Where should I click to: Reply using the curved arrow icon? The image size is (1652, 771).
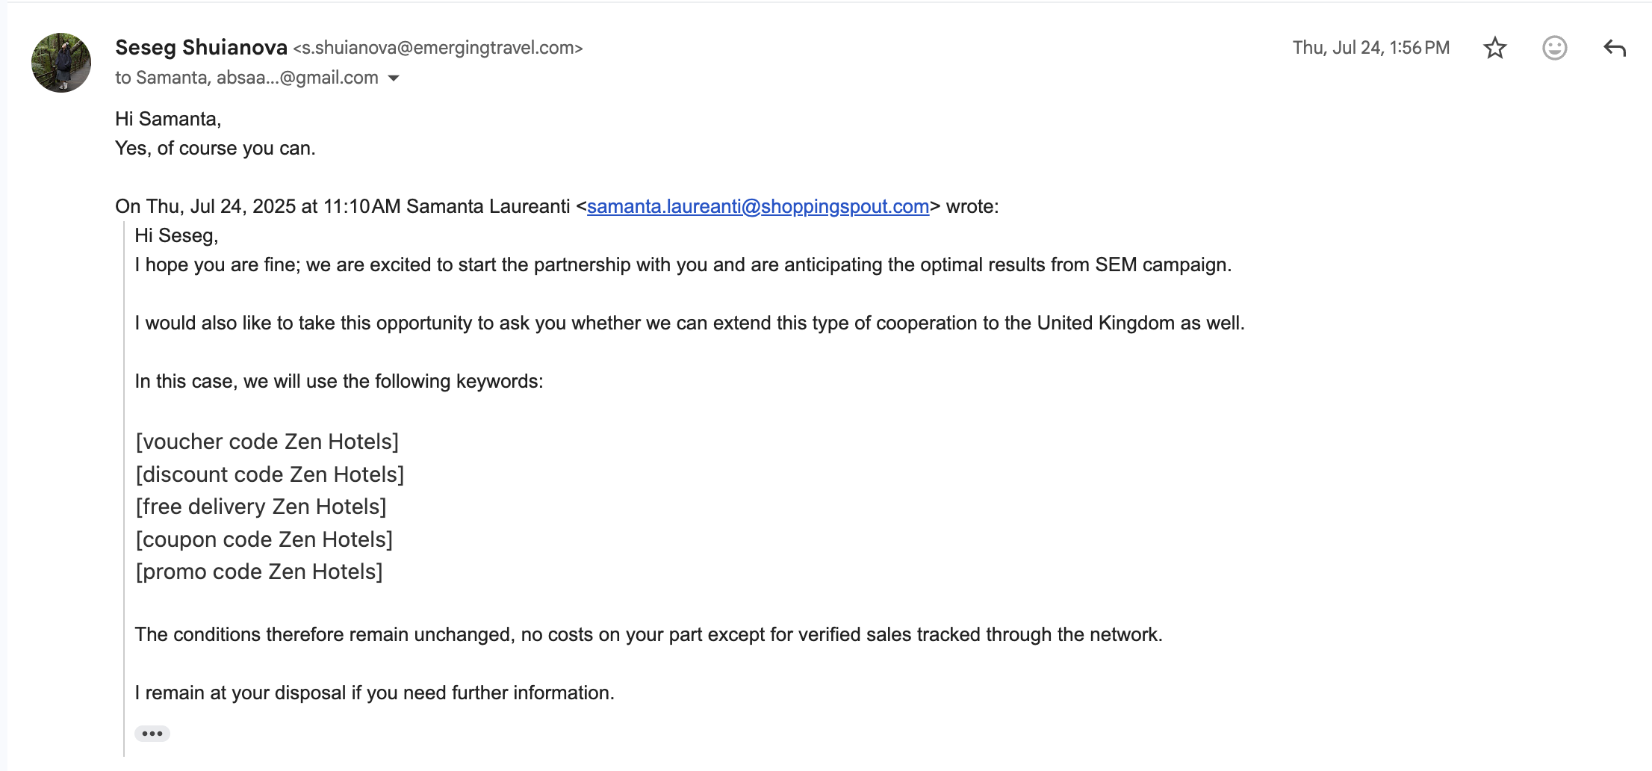1614,48
